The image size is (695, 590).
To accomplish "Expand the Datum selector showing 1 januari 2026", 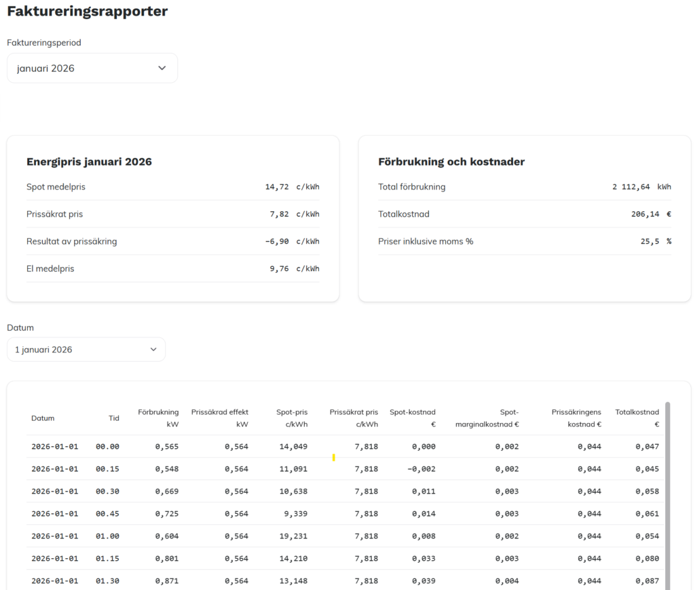I will (x=86, y=350).
